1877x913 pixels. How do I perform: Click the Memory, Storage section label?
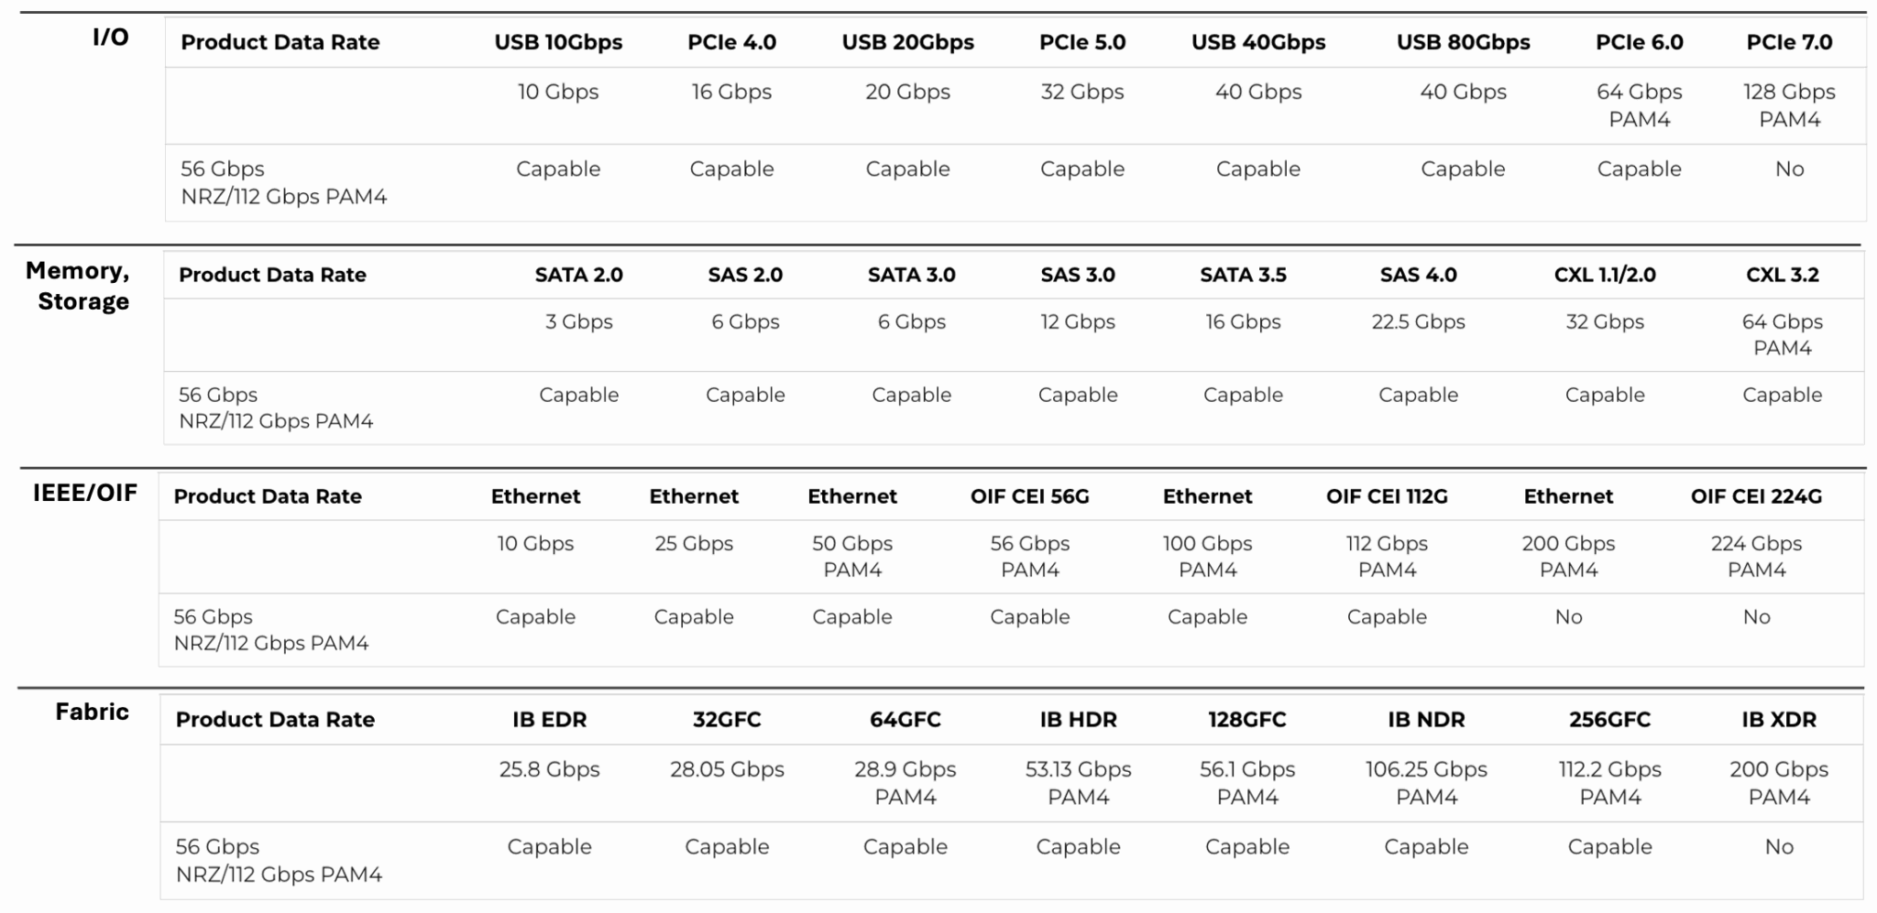pyautogui.click(x=79, y=286)
